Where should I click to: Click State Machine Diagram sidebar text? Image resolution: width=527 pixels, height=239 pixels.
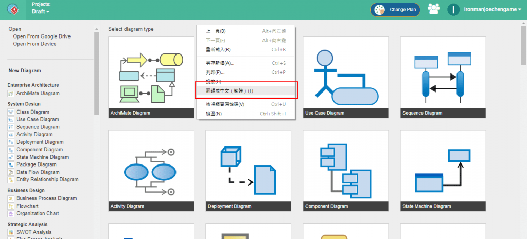[x=43, y=157]
